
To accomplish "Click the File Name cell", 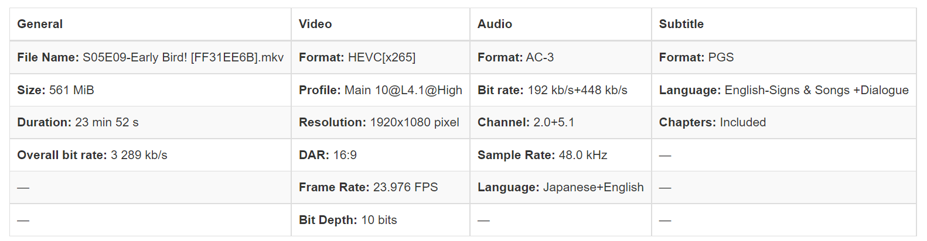I will click(150, 57).
